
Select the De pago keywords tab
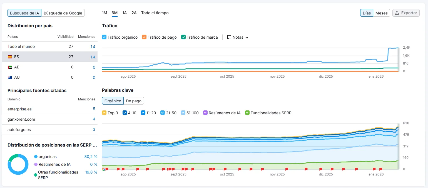134,101
